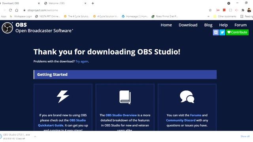Image resolution: width=253 pixels, height=142 pixels.
Task: Open the Twitter icon button
Action: point(222,32)
